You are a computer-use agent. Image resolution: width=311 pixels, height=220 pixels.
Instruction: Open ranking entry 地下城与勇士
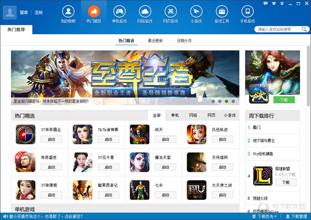[x=264, y=141]
